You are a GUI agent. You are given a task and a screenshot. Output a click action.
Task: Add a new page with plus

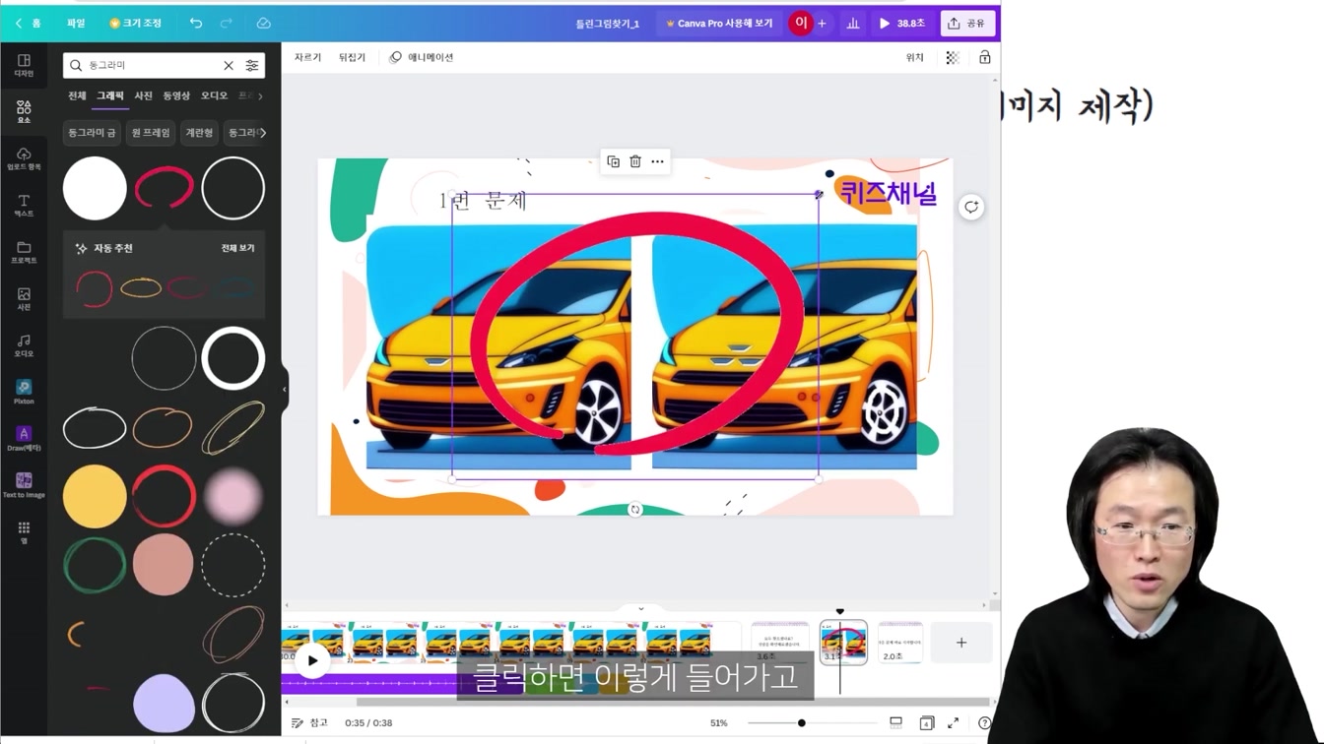(x=961, y=643)
